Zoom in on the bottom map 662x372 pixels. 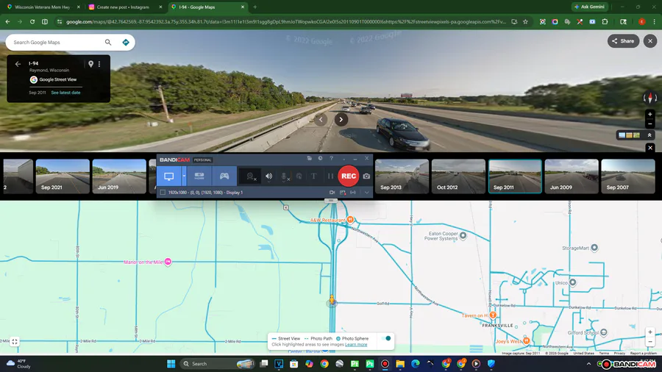[x=650, y=332]
